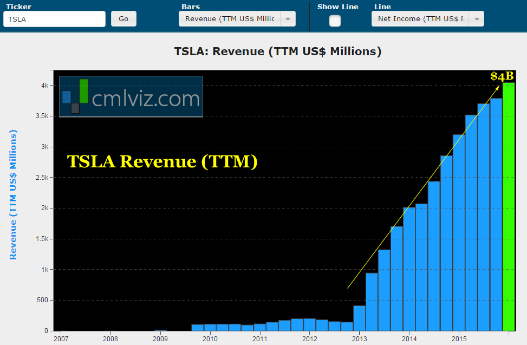Viewport: 527px width, 345px height.
Task: Open the Line dropdown showing Net Income
Action: [x=427, y=19]
